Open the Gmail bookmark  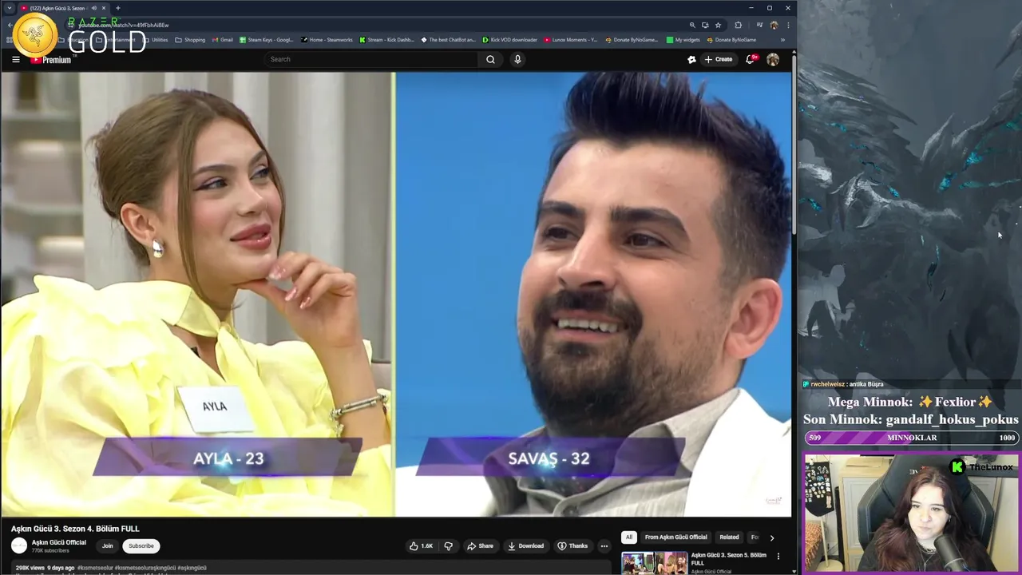pyautogui.click(x=222, y=40)
